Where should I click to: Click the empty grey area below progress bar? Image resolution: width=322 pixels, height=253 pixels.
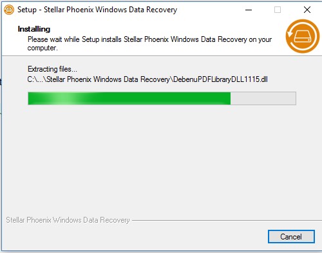coord(161,159)
